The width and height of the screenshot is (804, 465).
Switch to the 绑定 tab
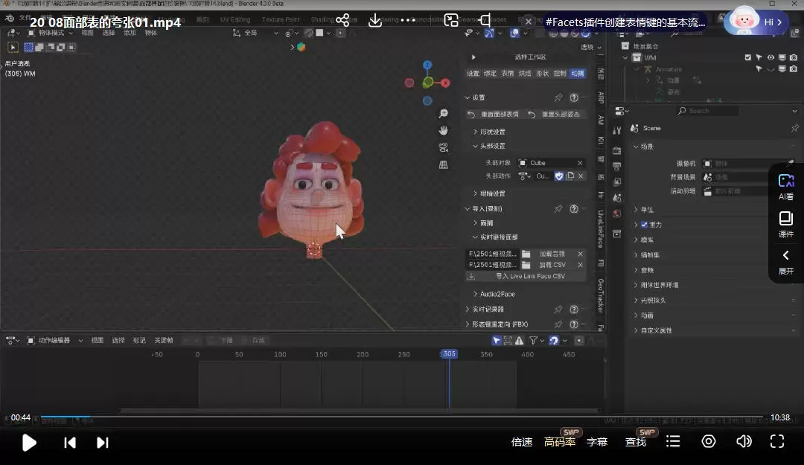coord(490,74)
